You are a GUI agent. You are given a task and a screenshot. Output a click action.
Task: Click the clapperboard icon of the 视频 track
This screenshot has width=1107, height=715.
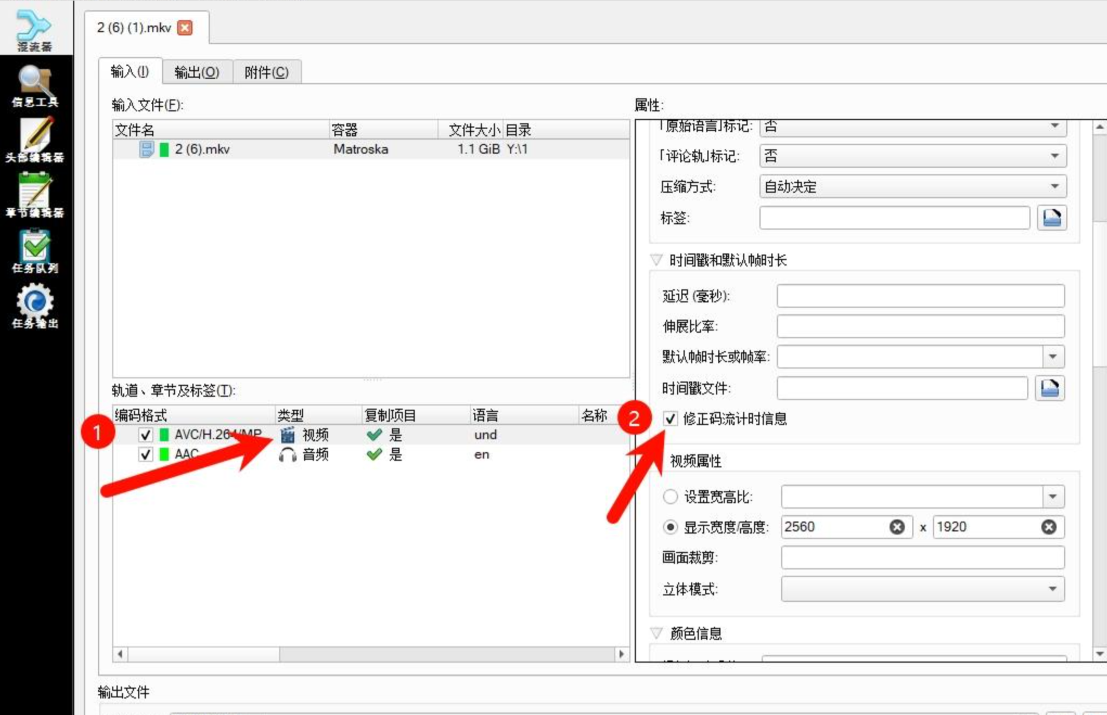[287, 435]
